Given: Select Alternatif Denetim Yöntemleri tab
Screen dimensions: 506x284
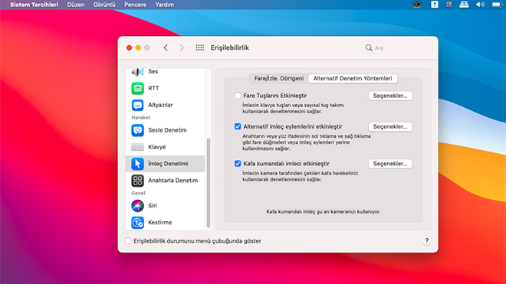Looking at the screenshot, I should click(353, 78).
